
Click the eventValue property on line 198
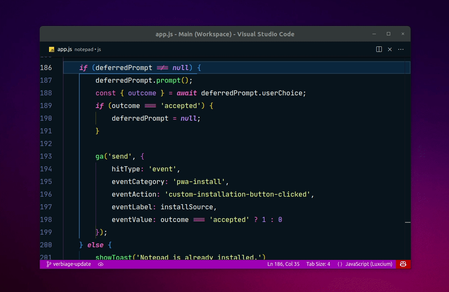(x=132, y=219)
